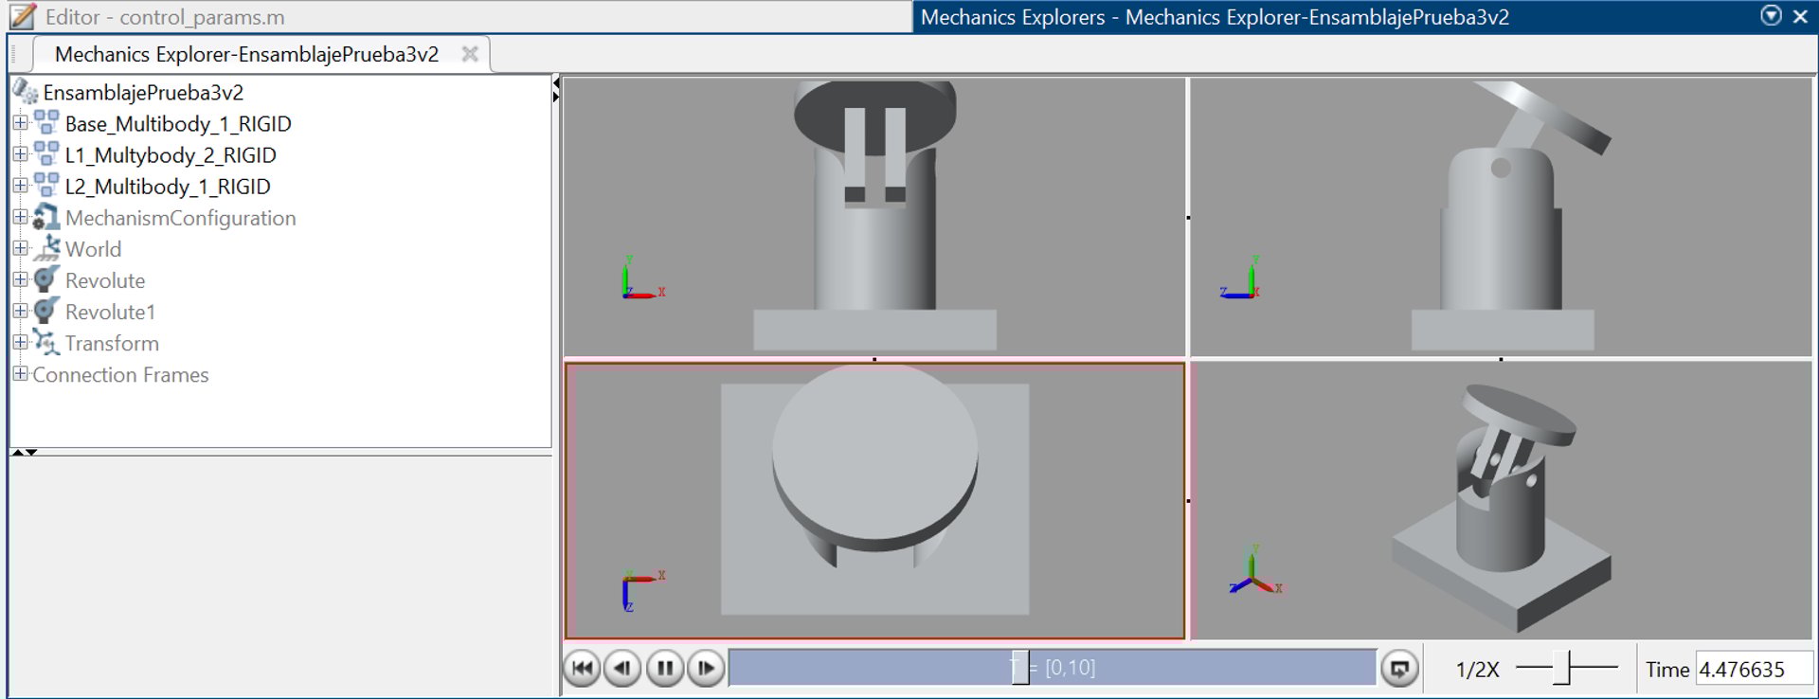Click the 1/2X playback speed label
The width and height of the screenshot is (1819, 699).
point(1478,670)
